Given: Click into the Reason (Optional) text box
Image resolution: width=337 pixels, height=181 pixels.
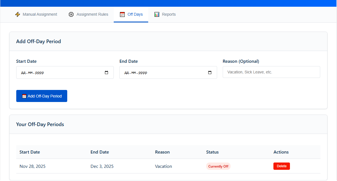Looking at the screenshot, I should 271,72.
